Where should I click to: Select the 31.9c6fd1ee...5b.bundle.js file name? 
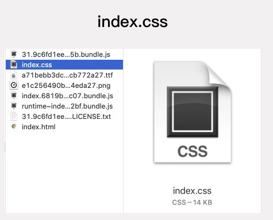click(66, 55)
